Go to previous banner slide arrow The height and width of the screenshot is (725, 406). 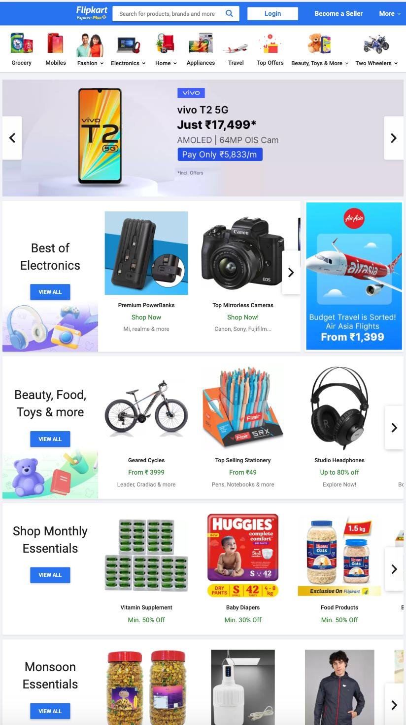tap(12, 138)
